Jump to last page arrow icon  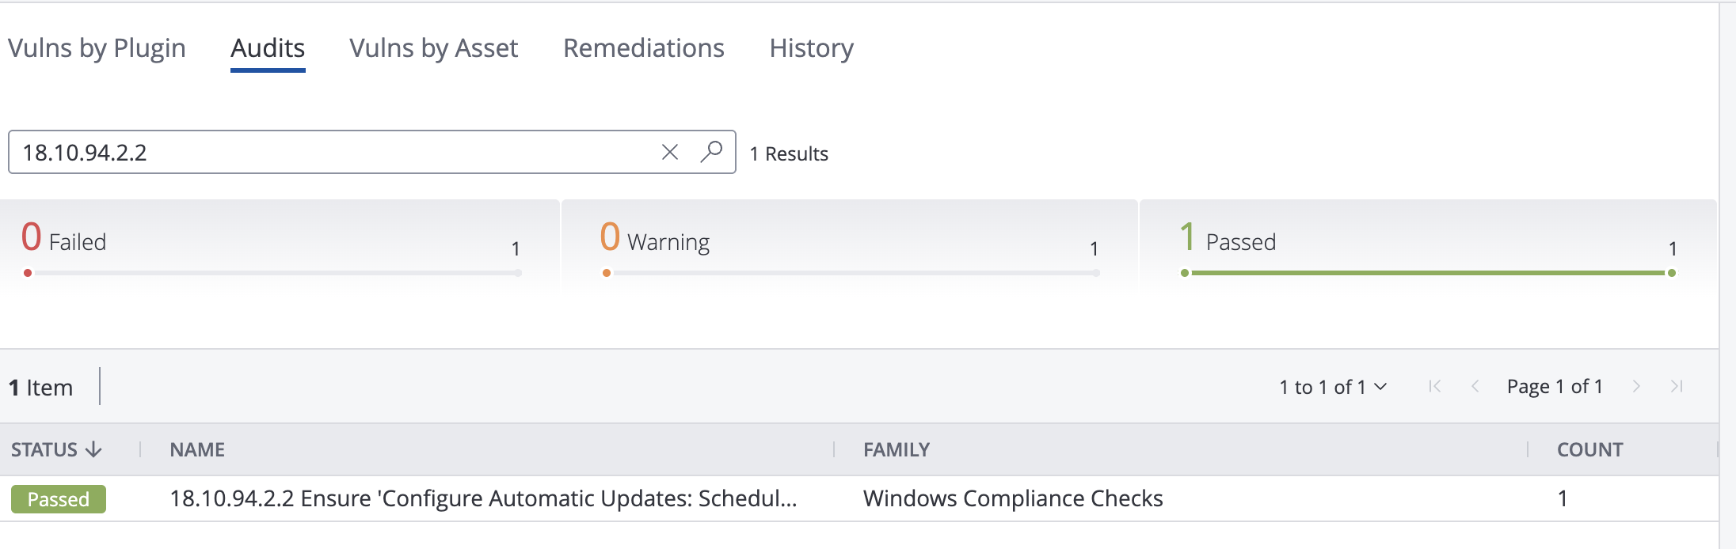(1676, 386)
